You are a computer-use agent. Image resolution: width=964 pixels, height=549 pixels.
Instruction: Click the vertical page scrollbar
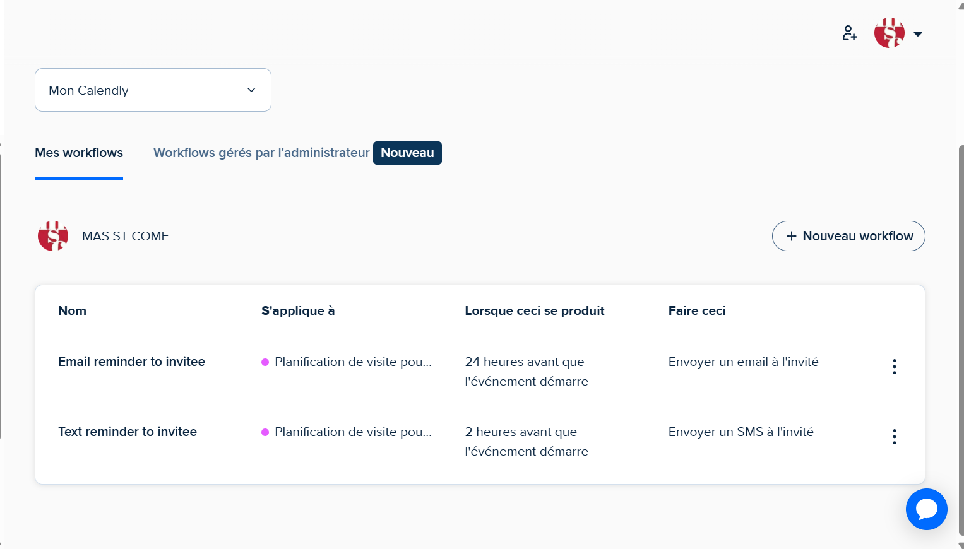point(961,341)
